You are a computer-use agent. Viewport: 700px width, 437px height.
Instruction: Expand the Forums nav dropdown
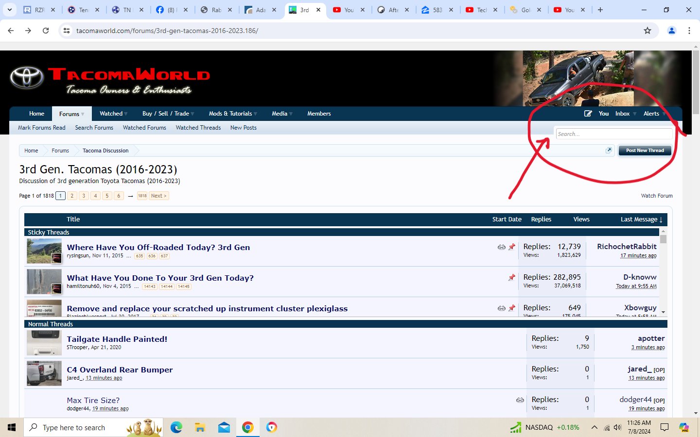point(83,114)
